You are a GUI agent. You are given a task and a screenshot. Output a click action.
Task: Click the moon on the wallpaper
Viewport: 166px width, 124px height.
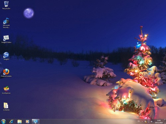pos(29,13)
